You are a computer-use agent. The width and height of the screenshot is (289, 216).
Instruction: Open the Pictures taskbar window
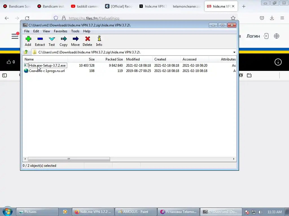pyautogui.click(x=37, y=212)
